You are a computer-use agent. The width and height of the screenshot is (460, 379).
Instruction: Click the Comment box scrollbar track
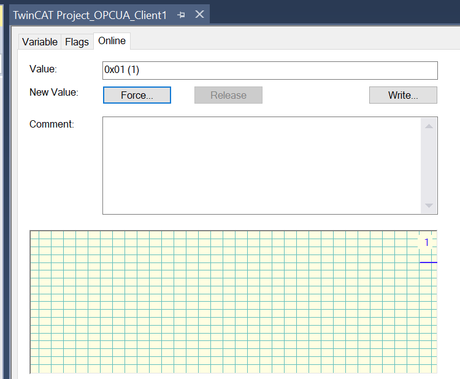[x=429, y=166]
